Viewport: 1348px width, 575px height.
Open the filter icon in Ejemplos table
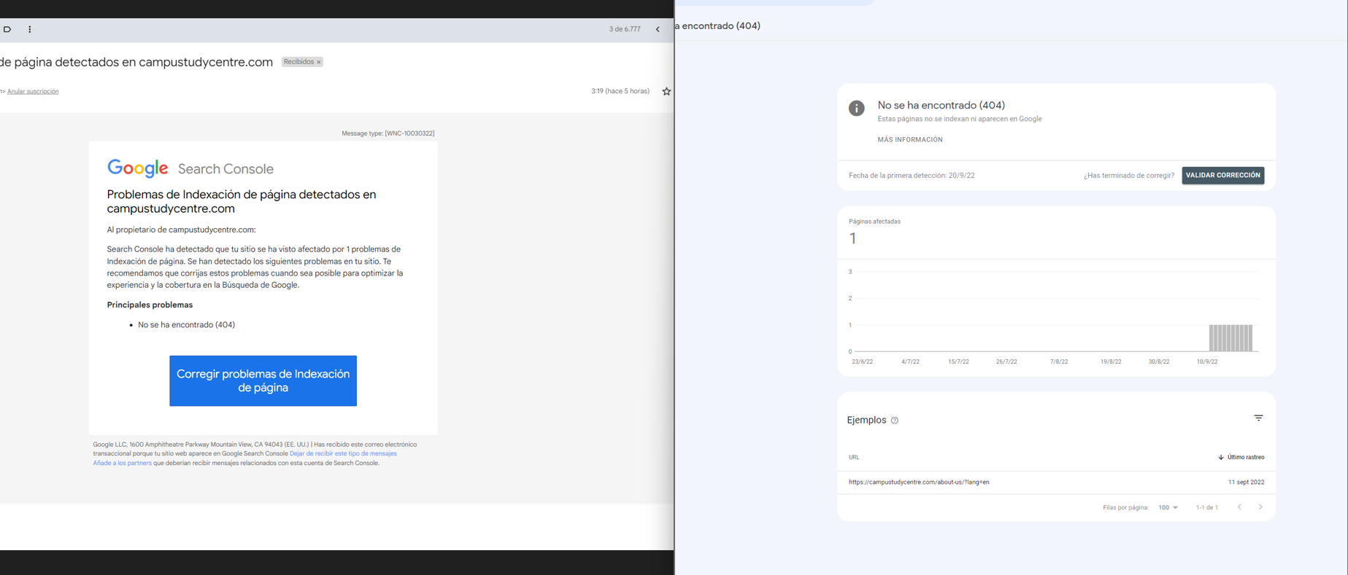[x=1258, y=418]
